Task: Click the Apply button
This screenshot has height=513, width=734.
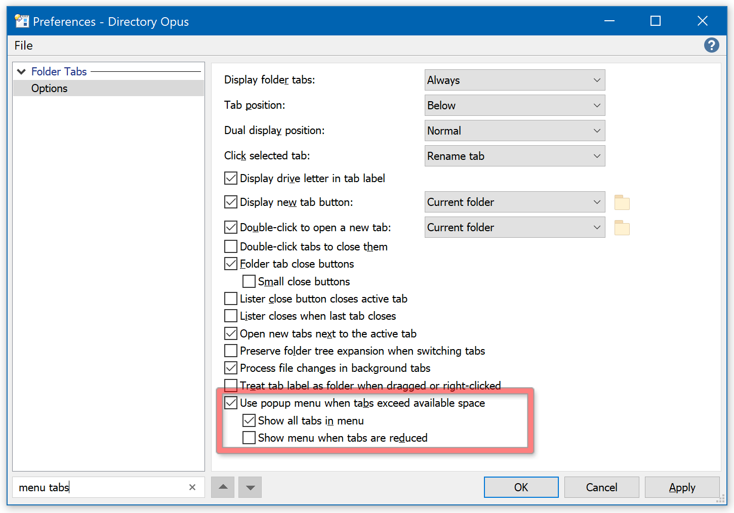Action: (682, 487)
